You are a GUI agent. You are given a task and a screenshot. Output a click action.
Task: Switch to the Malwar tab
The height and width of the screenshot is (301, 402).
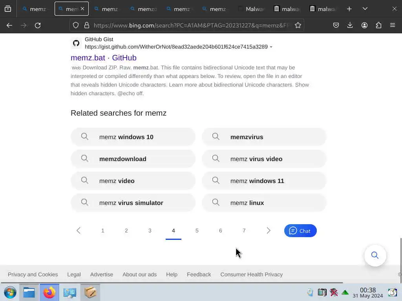(251, 9)
